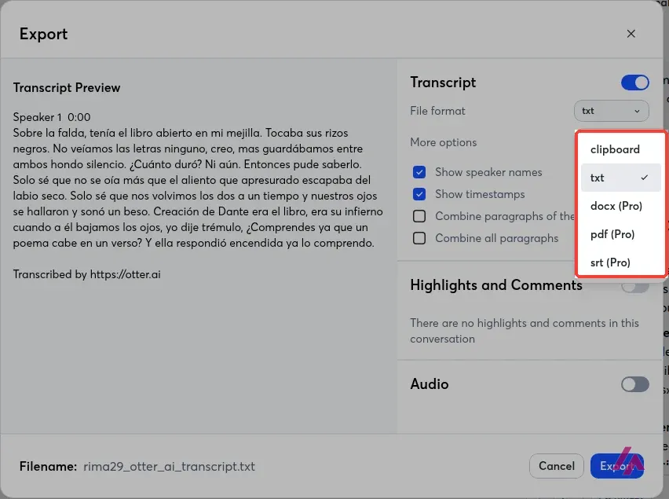
Task: Toggle the Transcript switch off
Action: [x=635, y=83]
